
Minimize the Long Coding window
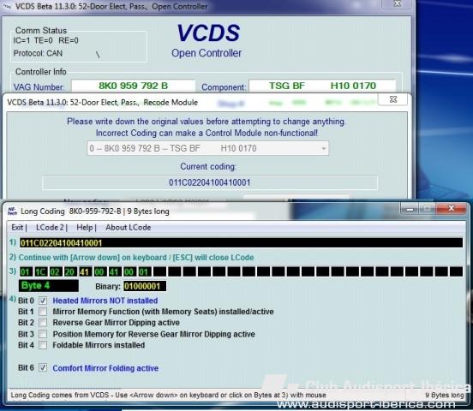coord(410,208)
